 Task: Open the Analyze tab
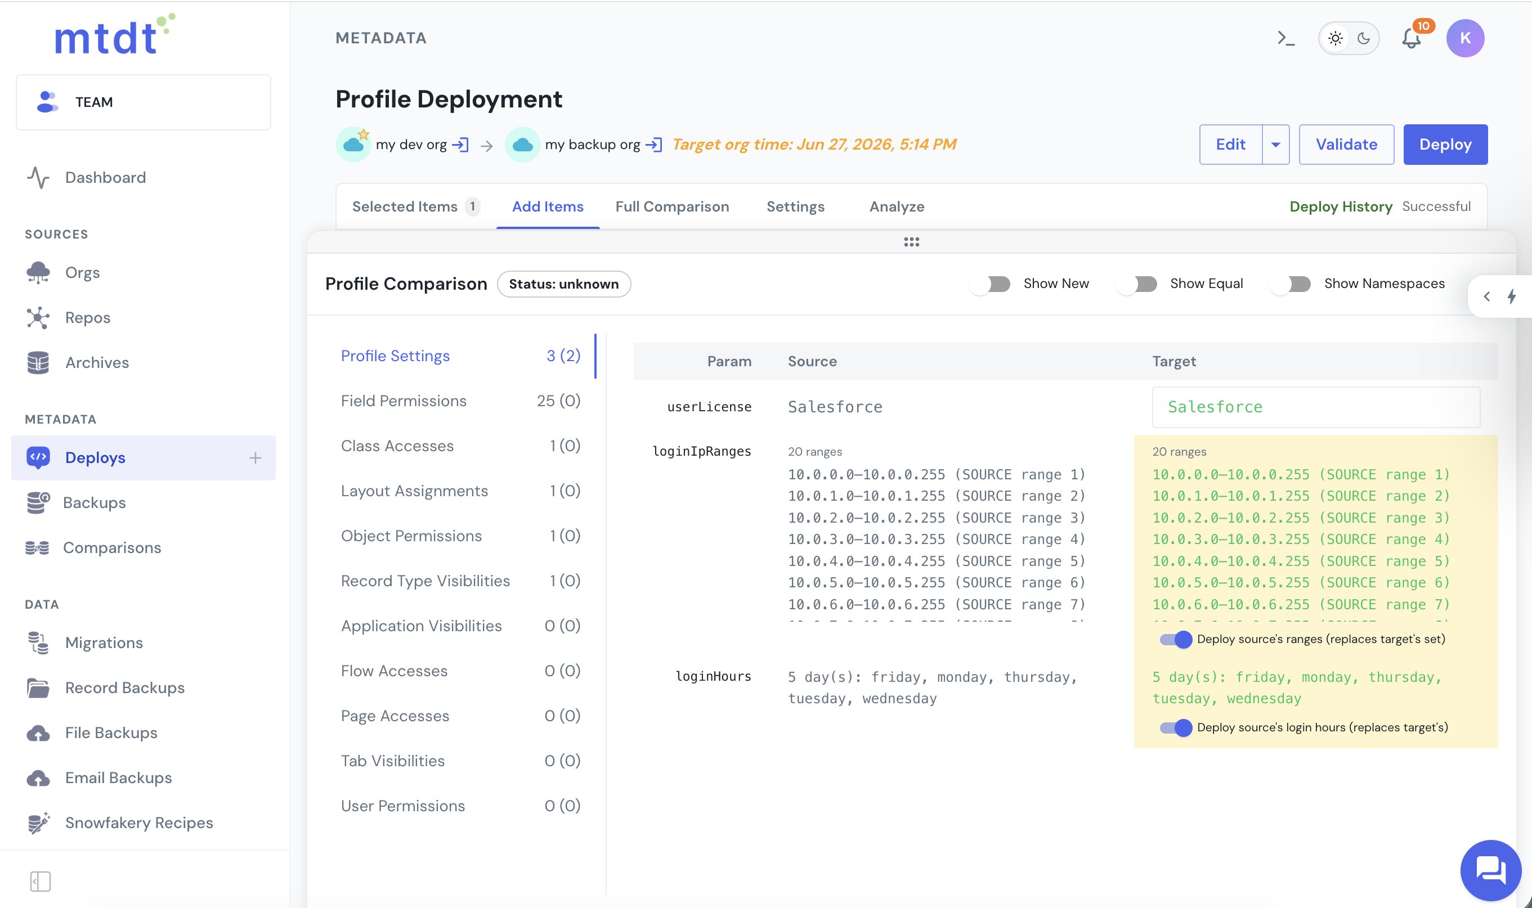click(x=897, y=207)
